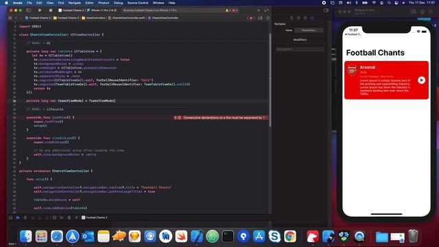The image size is (439, 247).
Task: Open Football Chants 2 project in jump bar
Action: (x=38, y=18)
